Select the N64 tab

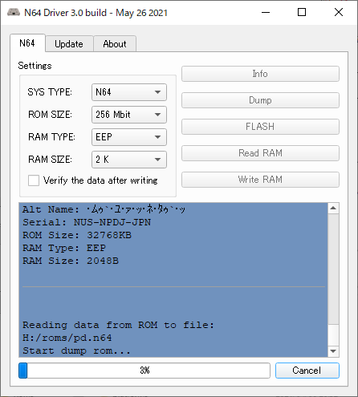pyautogui.click(x=27, y=43)
